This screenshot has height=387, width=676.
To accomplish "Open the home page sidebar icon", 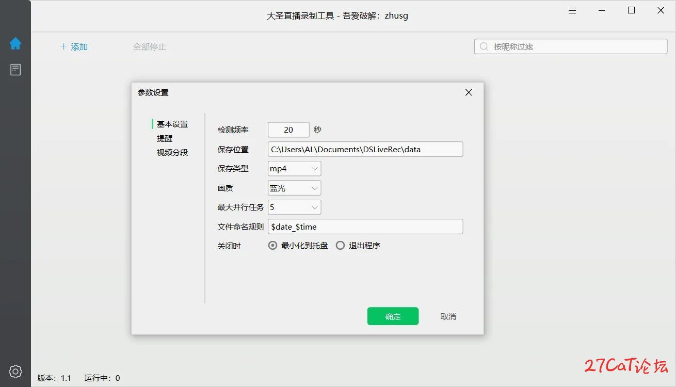I will click(x=15, y=43).
